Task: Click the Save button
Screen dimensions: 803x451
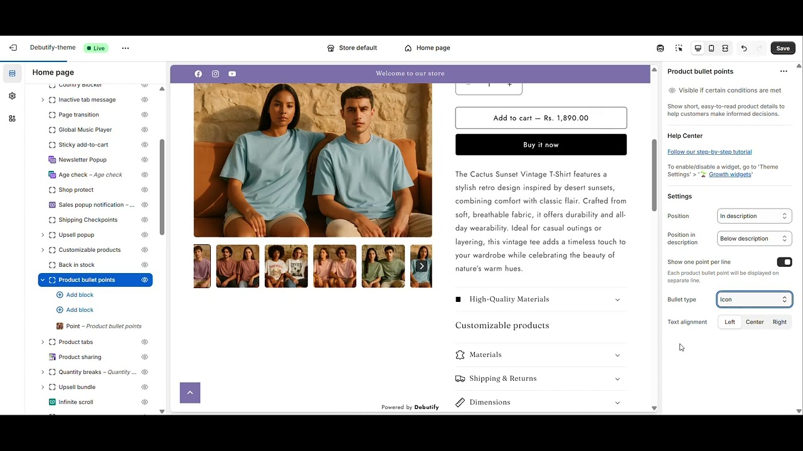Action: tap(783, 48)
